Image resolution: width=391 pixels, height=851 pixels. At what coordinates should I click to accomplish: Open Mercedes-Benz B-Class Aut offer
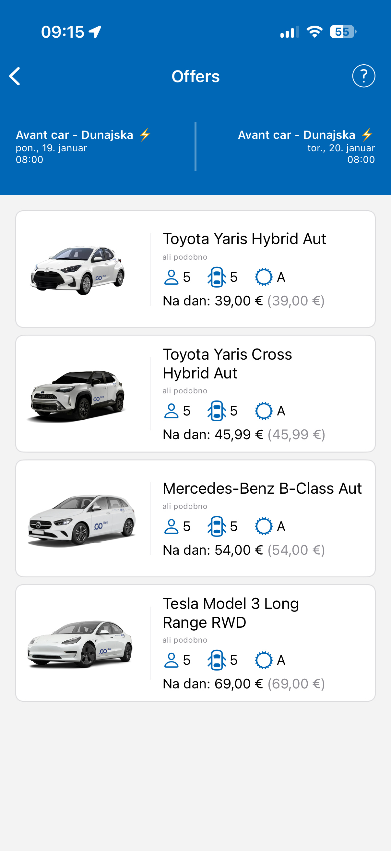coord(262,488)
